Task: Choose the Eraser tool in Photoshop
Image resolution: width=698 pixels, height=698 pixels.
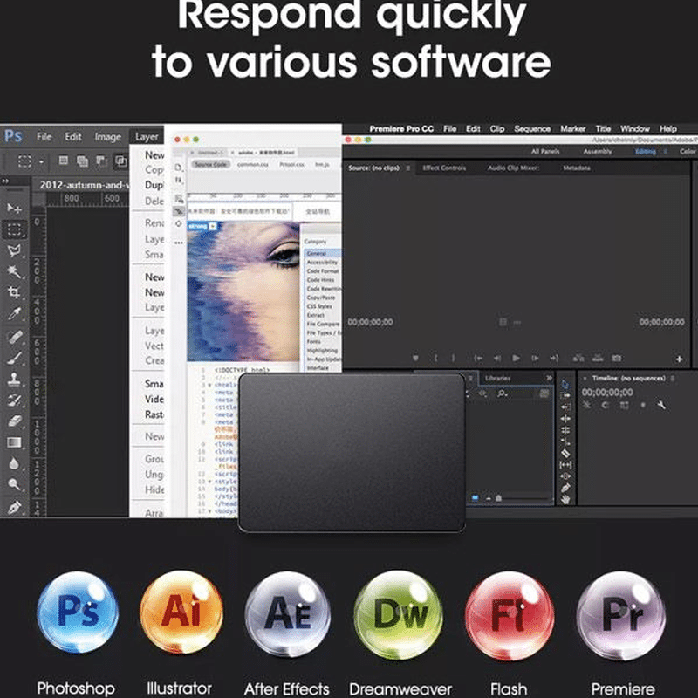Action: click(14, 421)
